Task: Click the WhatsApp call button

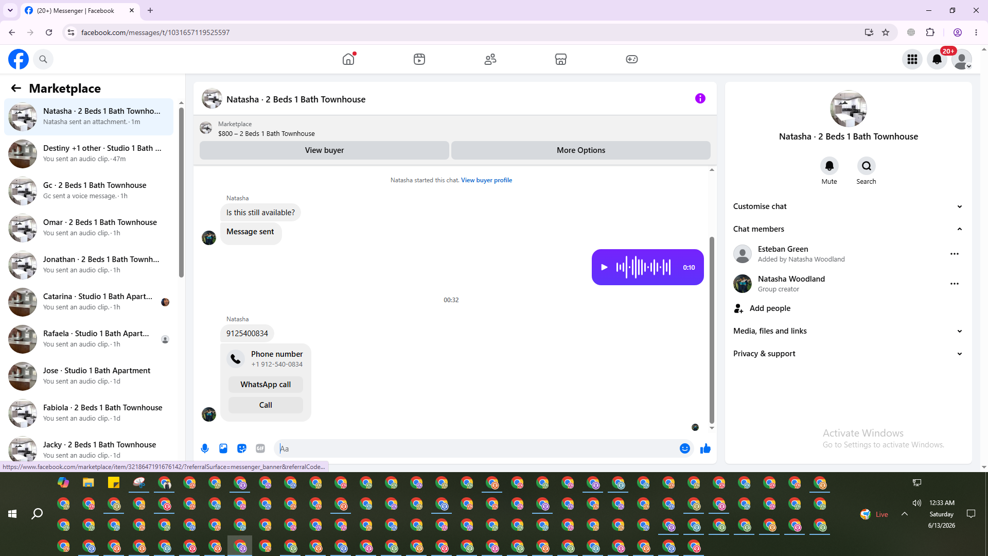Action: point(266,385)
